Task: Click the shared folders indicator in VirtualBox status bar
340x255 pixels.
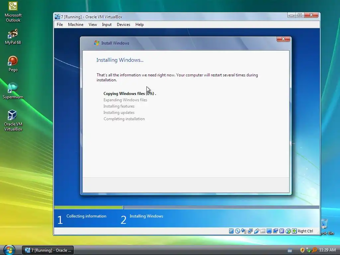Action: [x=263, y=231]
